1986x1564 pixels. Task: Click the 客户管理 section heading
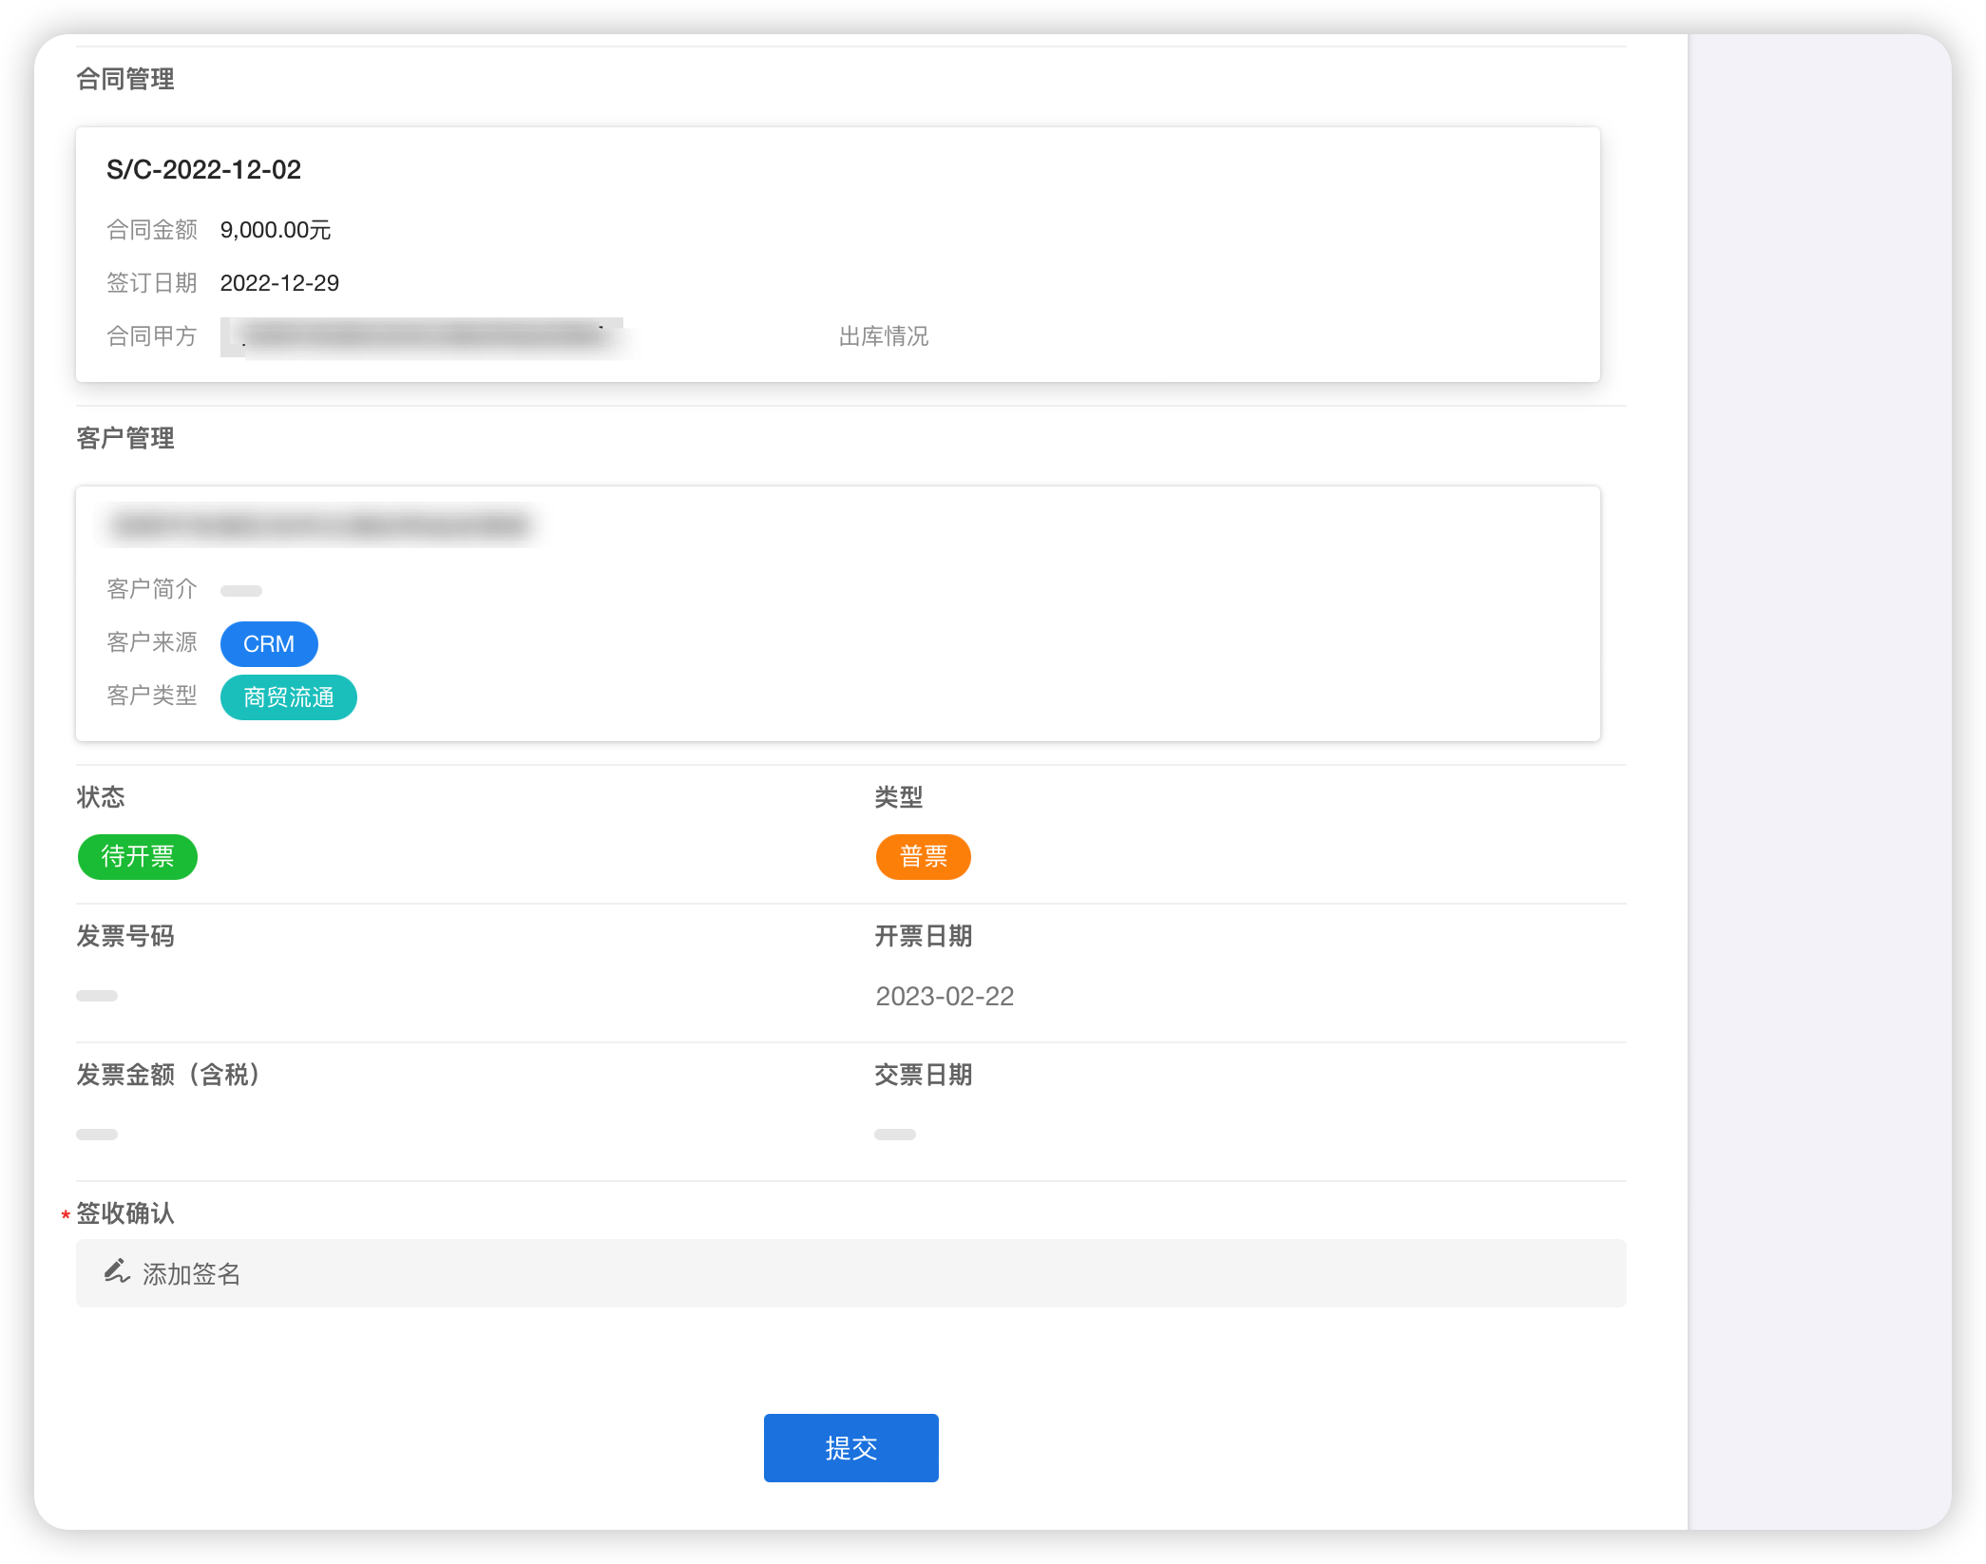125,439
